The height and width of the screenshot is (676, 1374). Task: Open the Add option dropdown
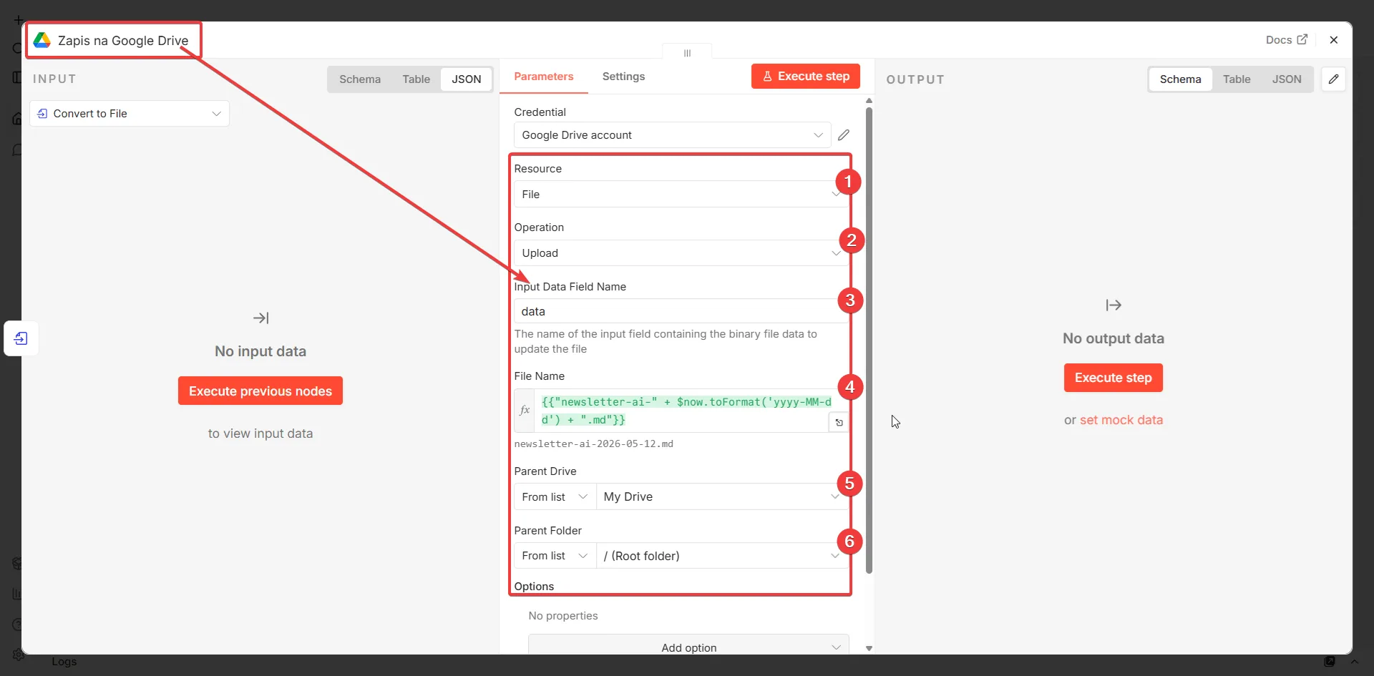coord(688,647)
